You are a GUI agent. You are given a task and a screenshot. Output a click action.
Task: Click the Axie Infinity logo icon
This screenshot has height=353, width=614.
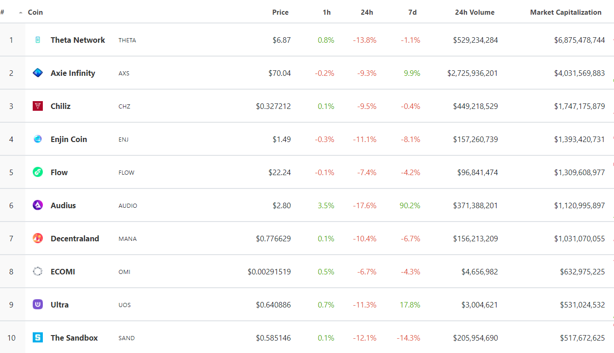38,73
